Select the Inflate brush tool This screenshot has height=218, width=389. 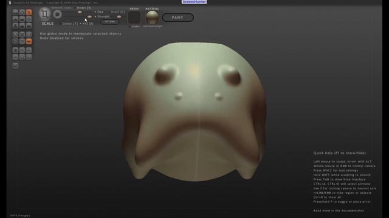(x=15, y=25)
